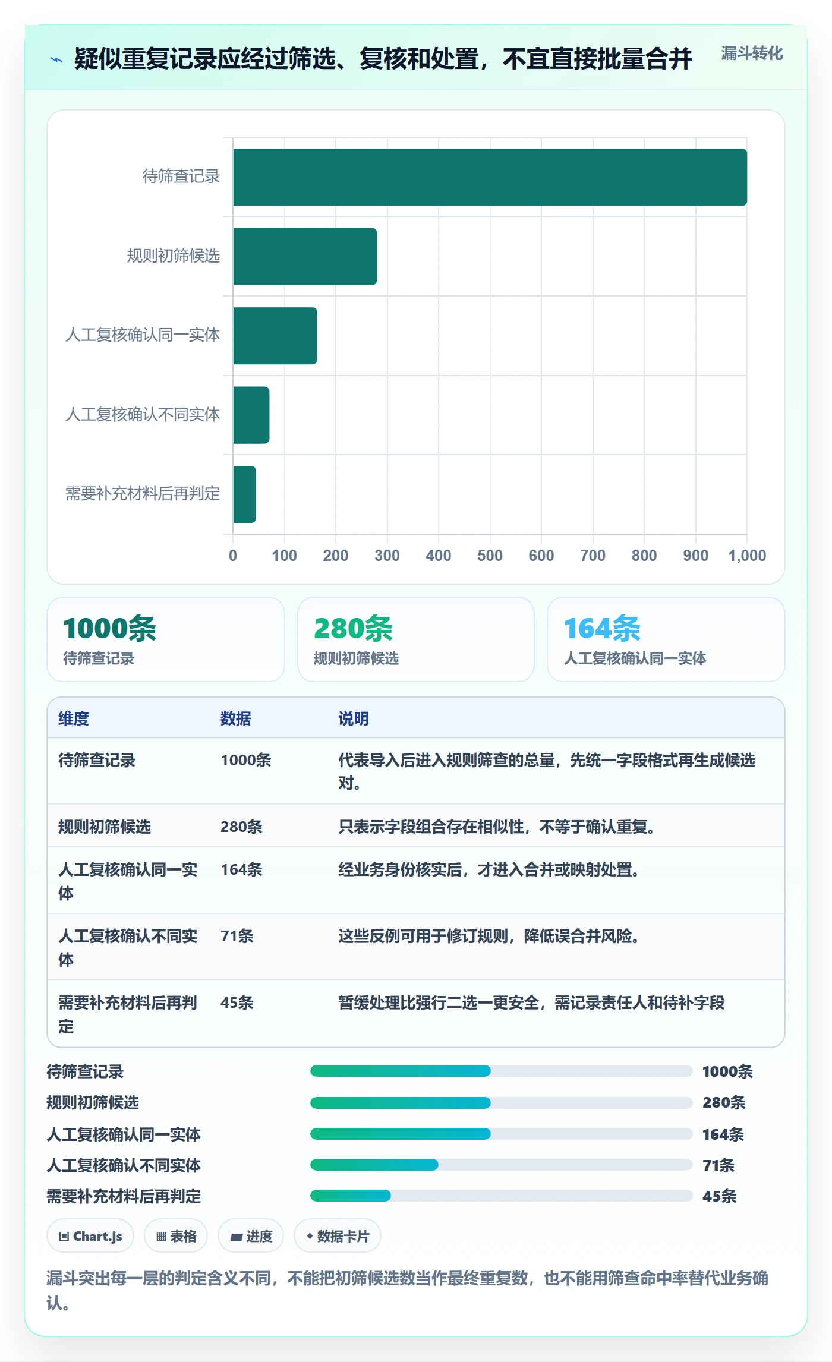Open the 280条 规则初筛候选 data card
Screen dimensions: 832x1362
pyautogui.click(x=416, y=639)
